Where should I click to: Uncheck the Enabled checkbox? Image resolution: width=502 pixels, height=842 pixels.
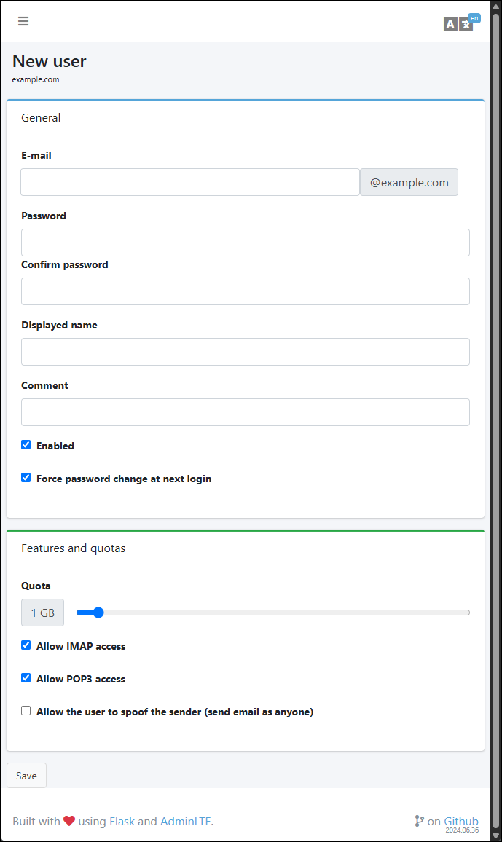pos(26,445)
